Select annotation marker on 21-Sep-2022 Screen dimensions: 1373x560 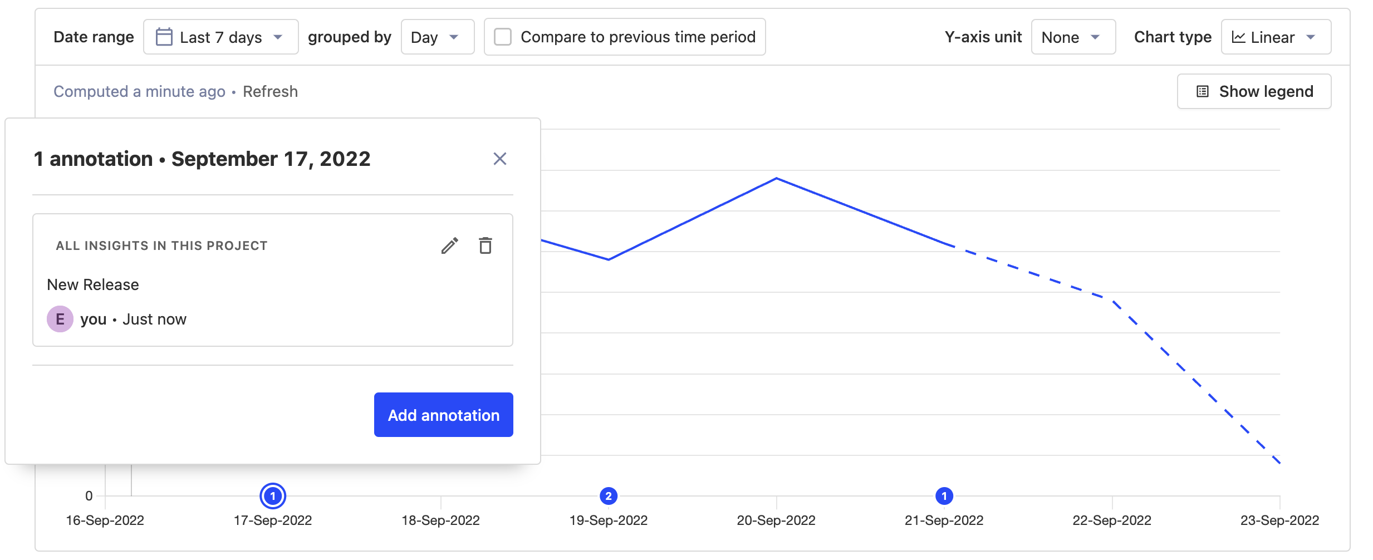click(944, 496)
